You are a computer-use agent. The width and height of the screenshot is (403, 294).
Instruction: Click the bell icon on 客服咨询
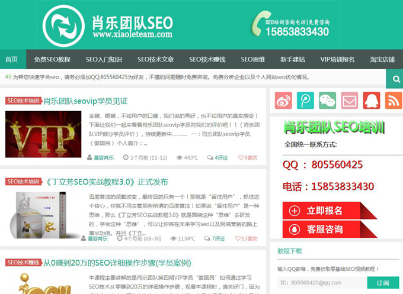[x=295, y=229]
